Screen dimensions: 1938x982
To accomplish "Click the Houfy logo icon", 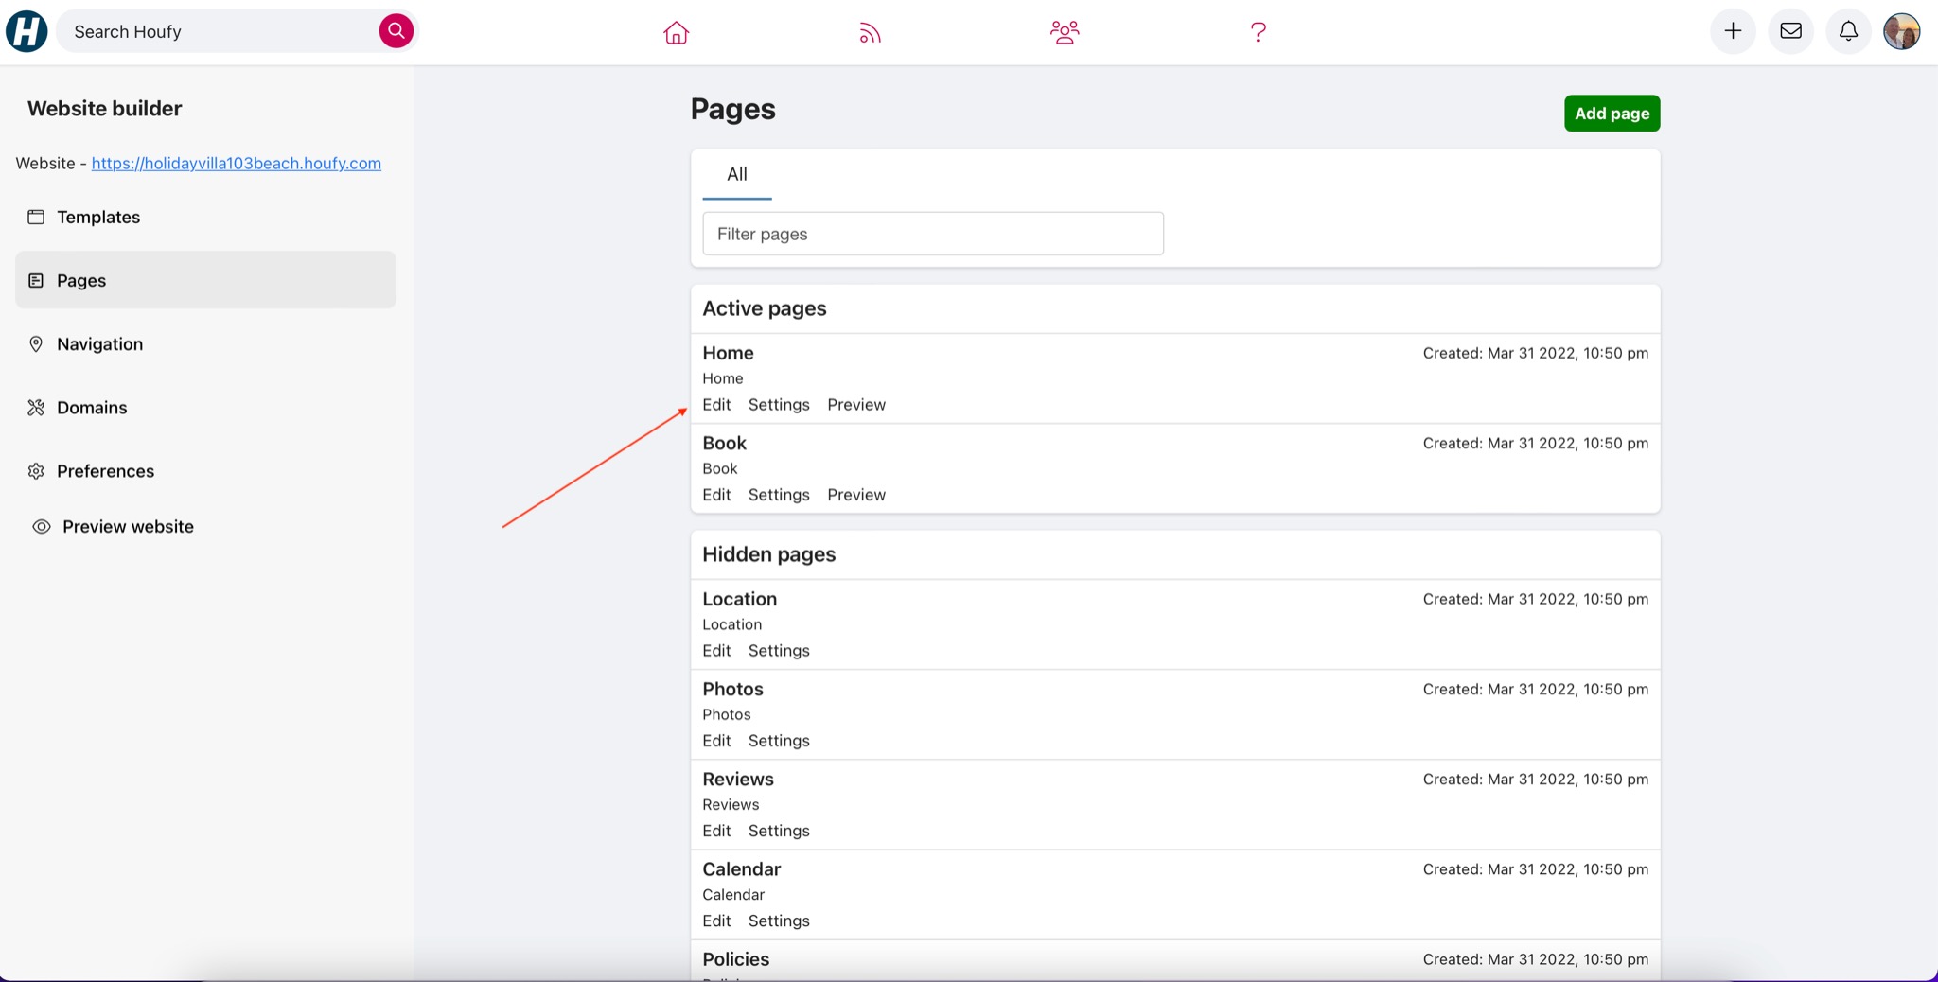I will 26,31.
